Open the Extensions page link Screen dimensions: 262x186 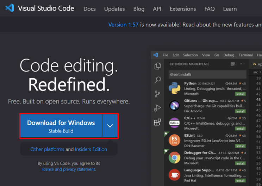183,9
